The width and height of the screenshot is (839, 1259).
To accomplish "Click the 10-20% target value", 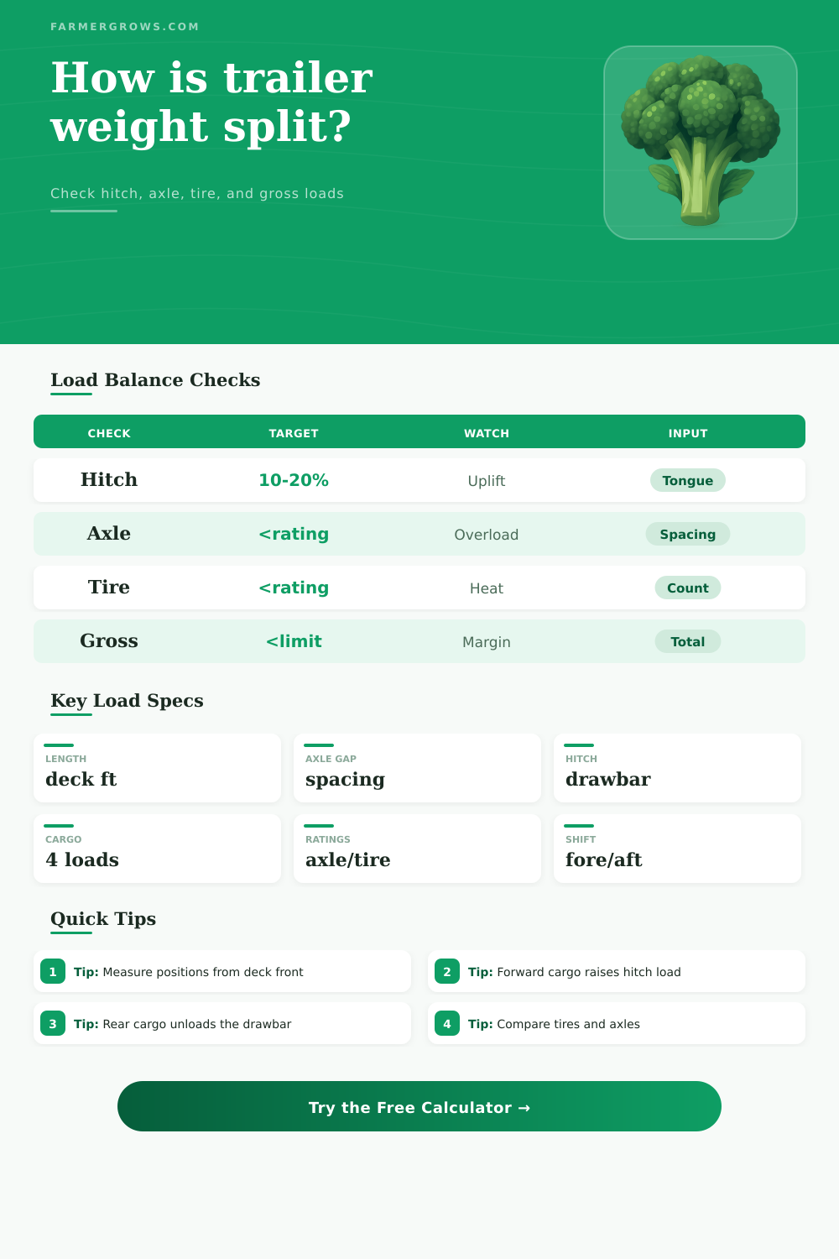I will 294,480.
